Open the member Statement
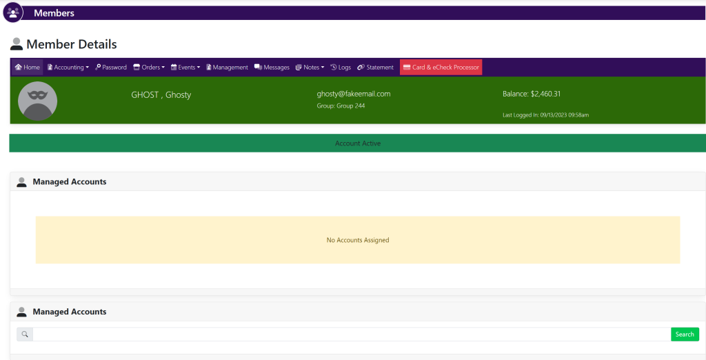The width and height of the screenshot is (706, 360). pos(376,68)
